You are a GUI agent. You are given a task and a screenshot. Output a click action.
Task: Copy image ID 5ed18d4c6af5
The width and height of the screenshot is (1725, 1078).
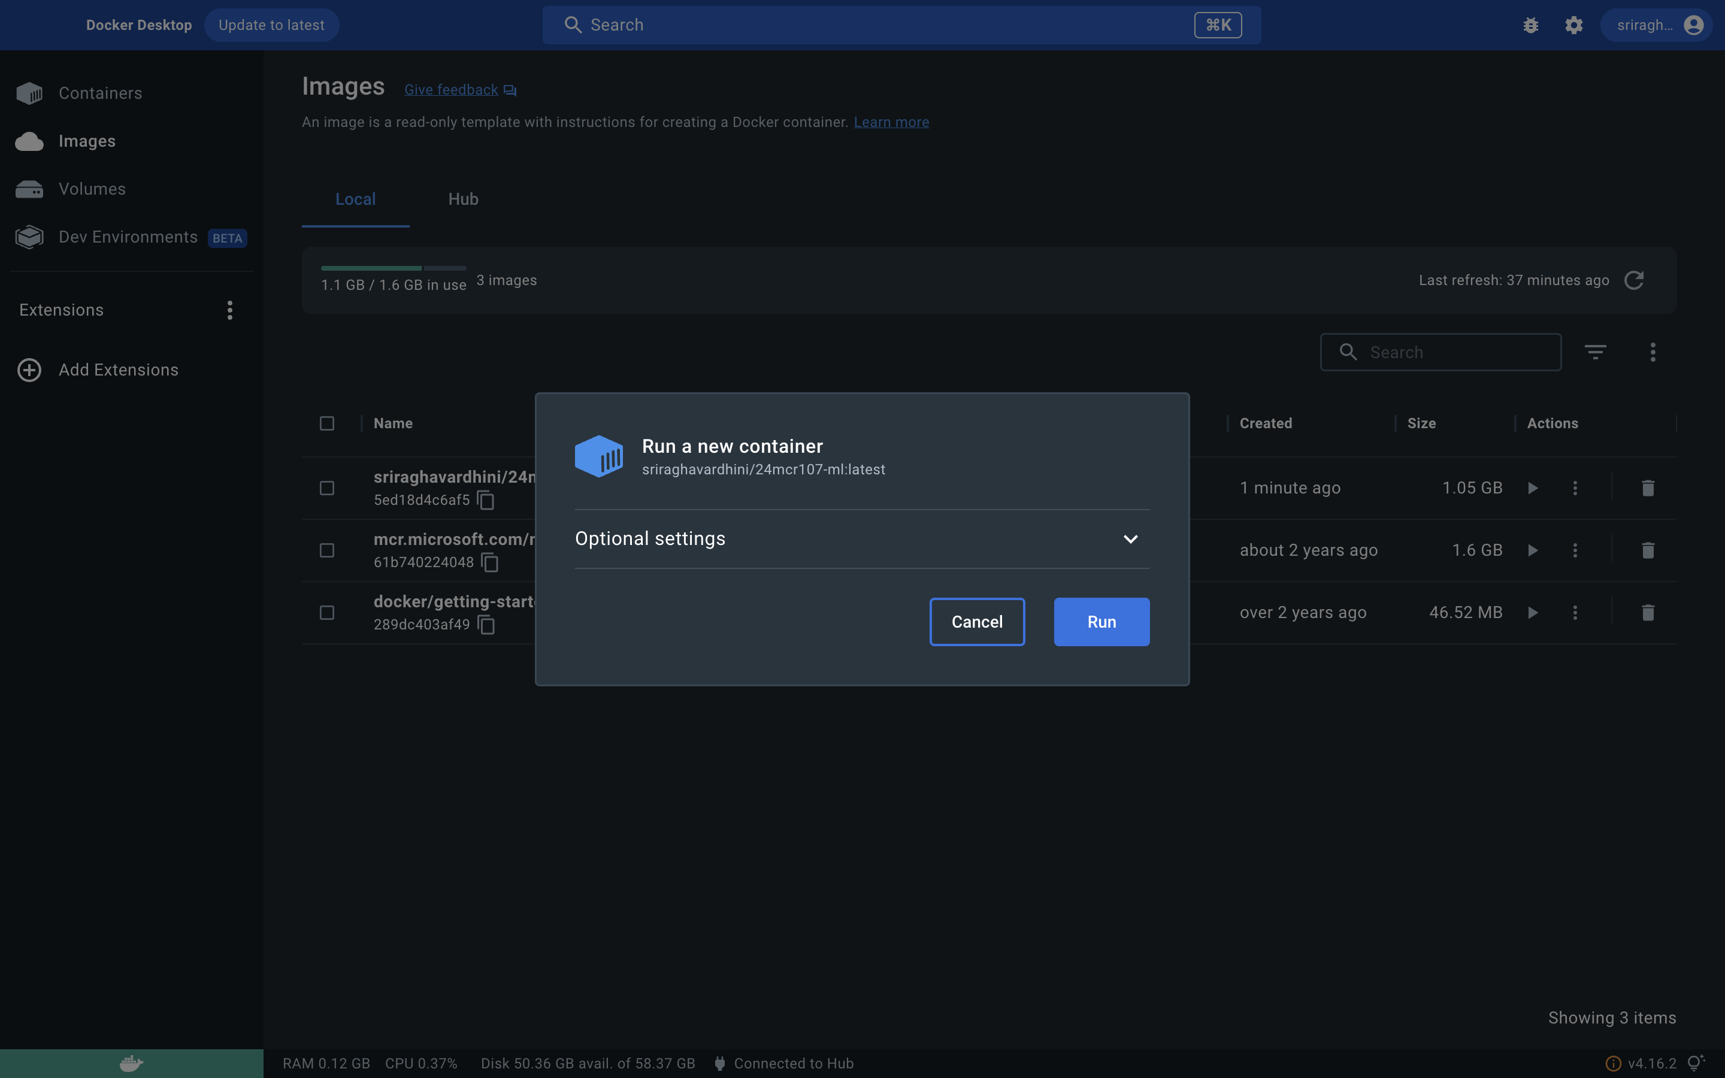click(486, 501)
